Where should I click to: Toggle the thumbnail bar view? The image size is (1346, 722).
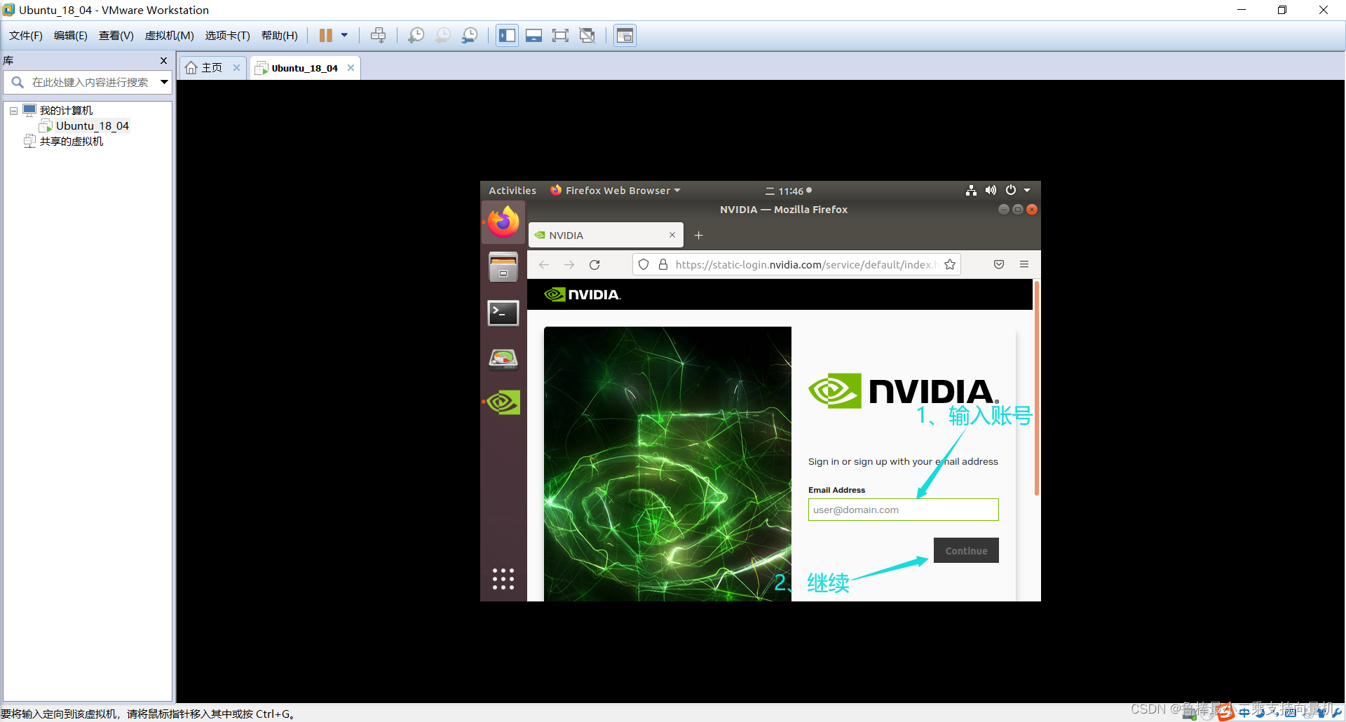click(533, 36)
